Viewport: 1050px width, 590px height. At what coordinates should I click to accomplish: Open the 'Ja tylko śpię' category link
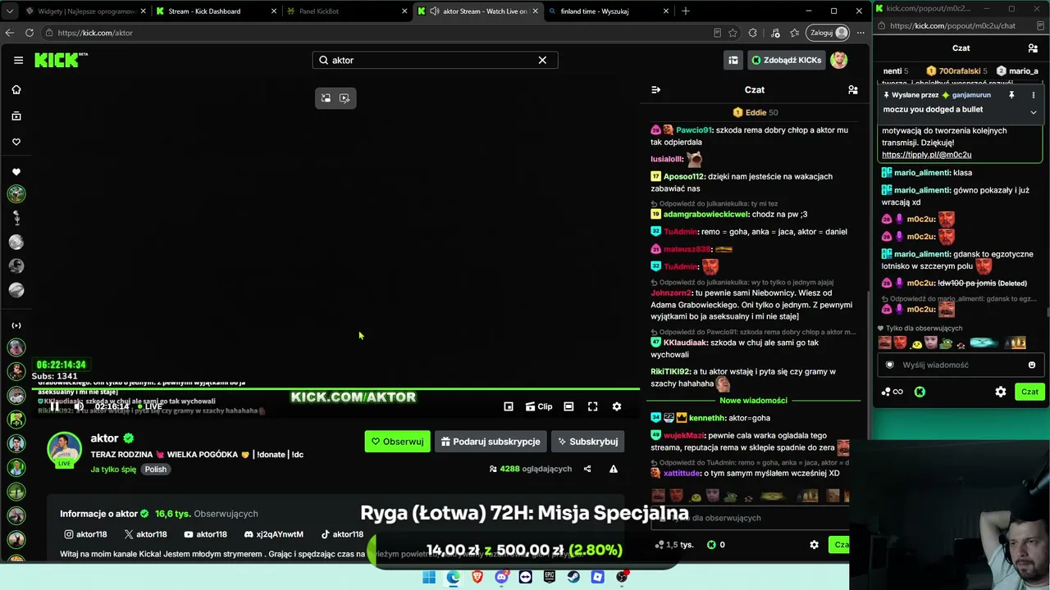point(113,470)
